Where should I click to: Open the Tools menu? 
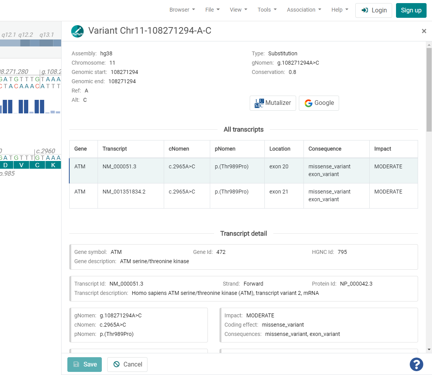(267, 10)
